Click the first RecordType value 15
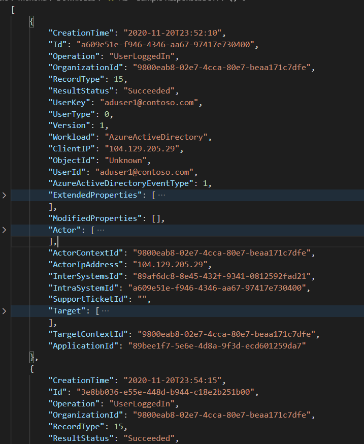Screen dimensions: 364x444 [119, 79]
